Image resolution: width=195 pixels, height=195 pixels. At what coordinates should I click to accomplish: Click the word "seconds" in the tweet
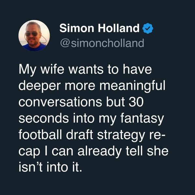coord(44,118)
